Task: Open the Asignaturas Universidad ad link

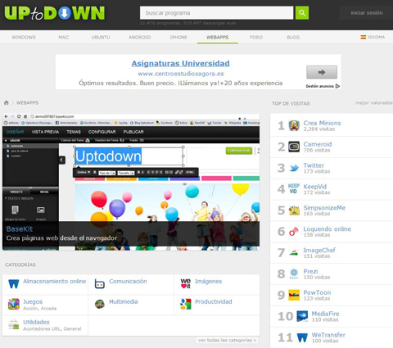Action: 180,63
